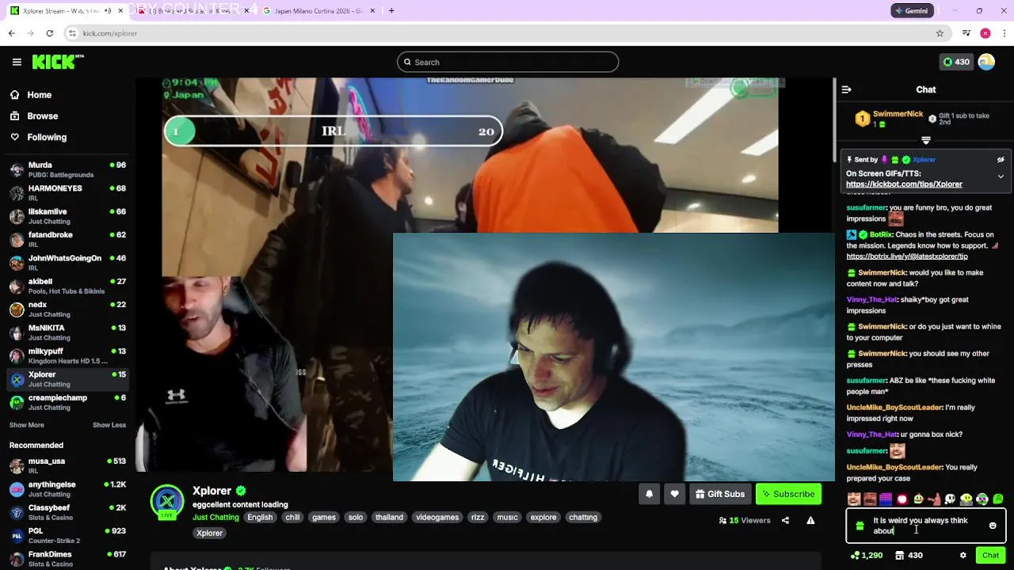Toggle the notification bell for Xplorer
This screenshot has height=570, width=1014.
(649, 494)
